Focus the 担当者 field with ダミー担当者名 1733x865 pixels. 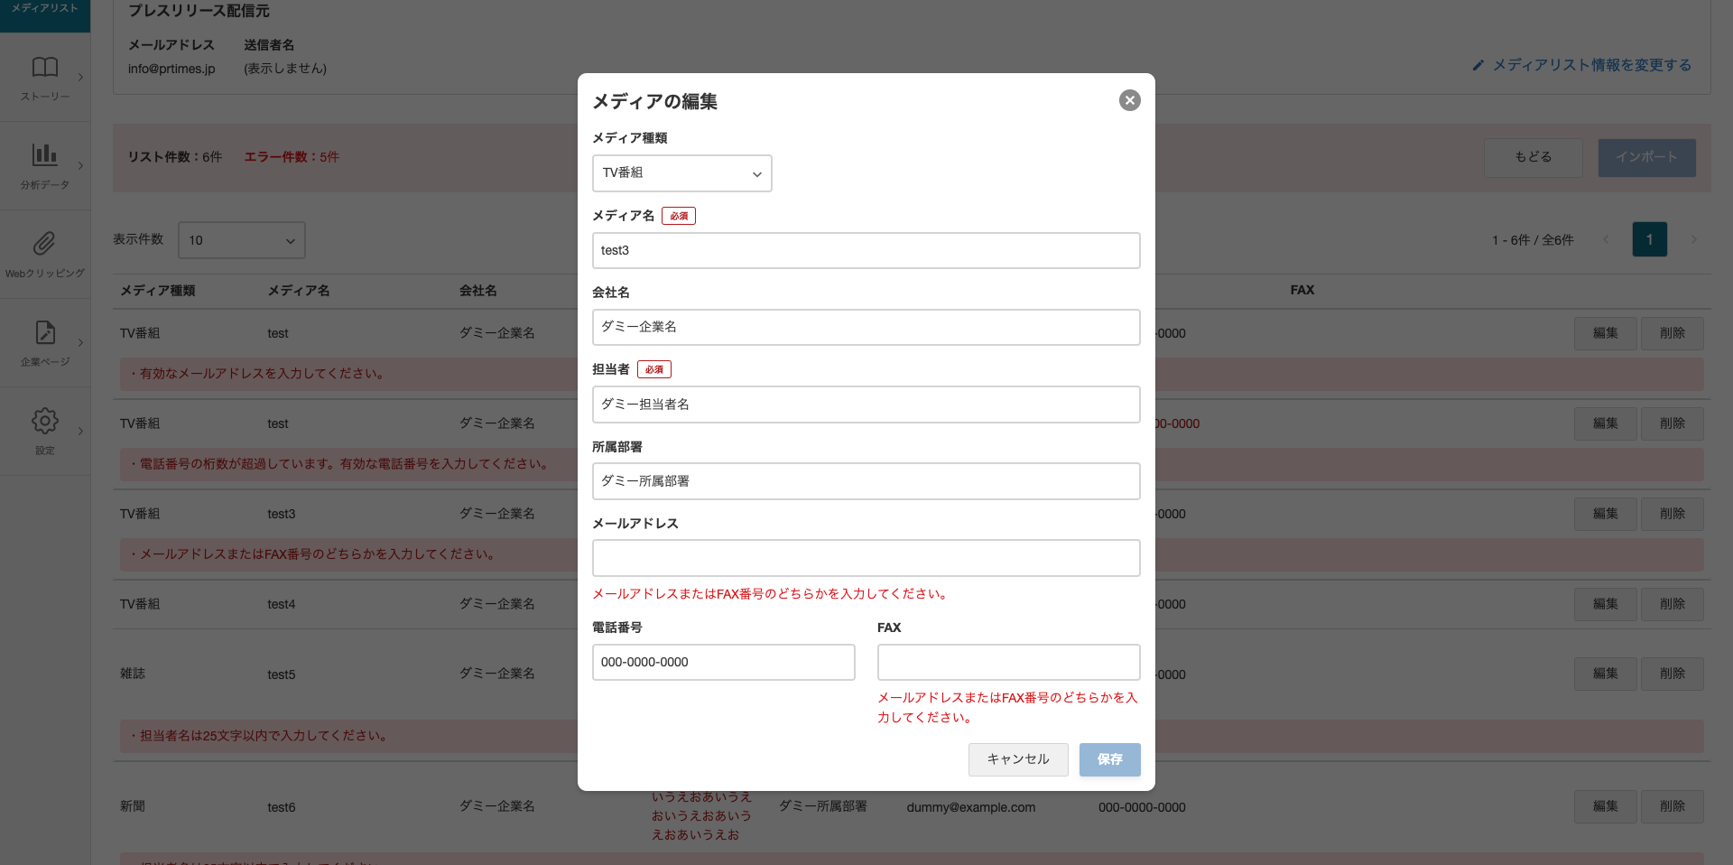866,405
